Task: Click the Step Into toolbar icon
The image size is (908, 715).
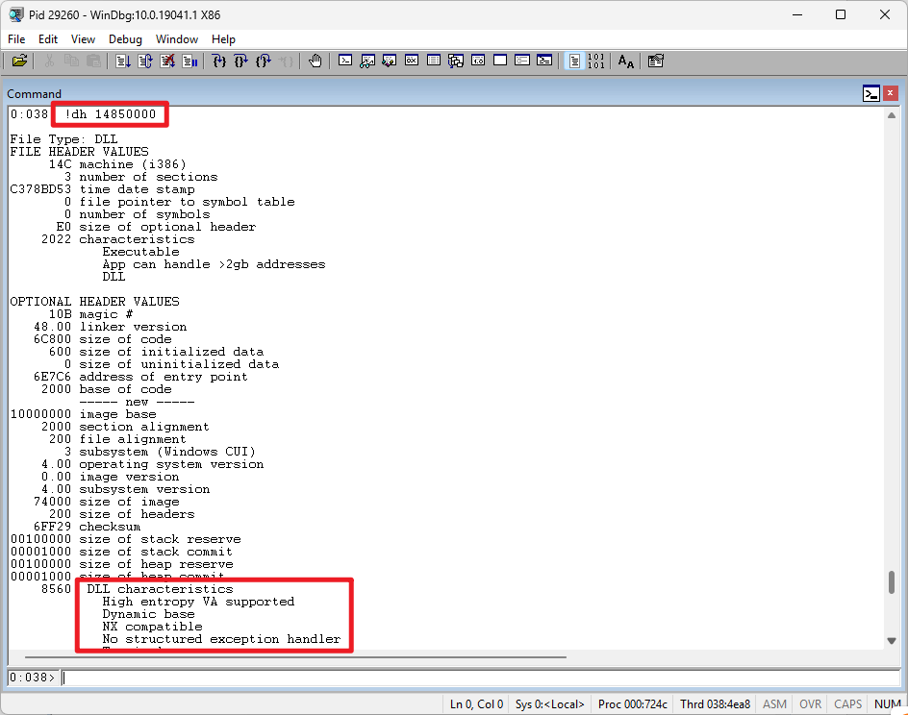Action: [218, 61]
